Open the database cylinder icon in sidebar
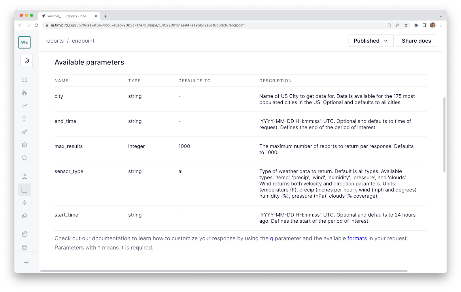Viewport: 461px width, 292px height. point(24,247)
